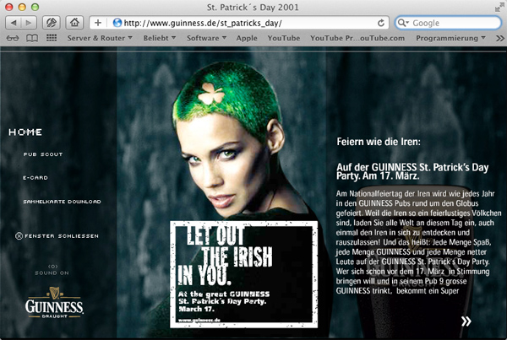
Task: Show hidden bookmarks via double chevron
Action: [x=500, y=38]
